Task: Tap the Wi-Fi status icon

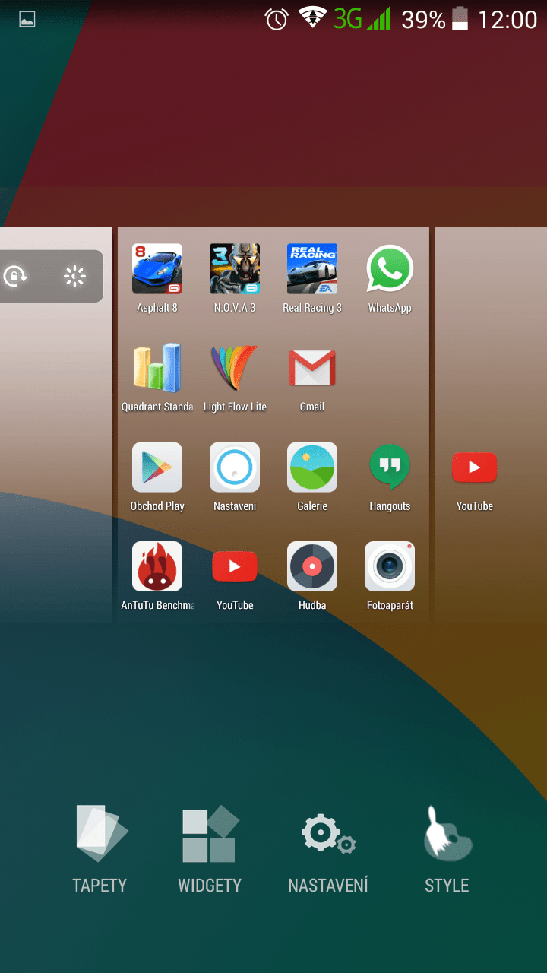Action: 312,18
